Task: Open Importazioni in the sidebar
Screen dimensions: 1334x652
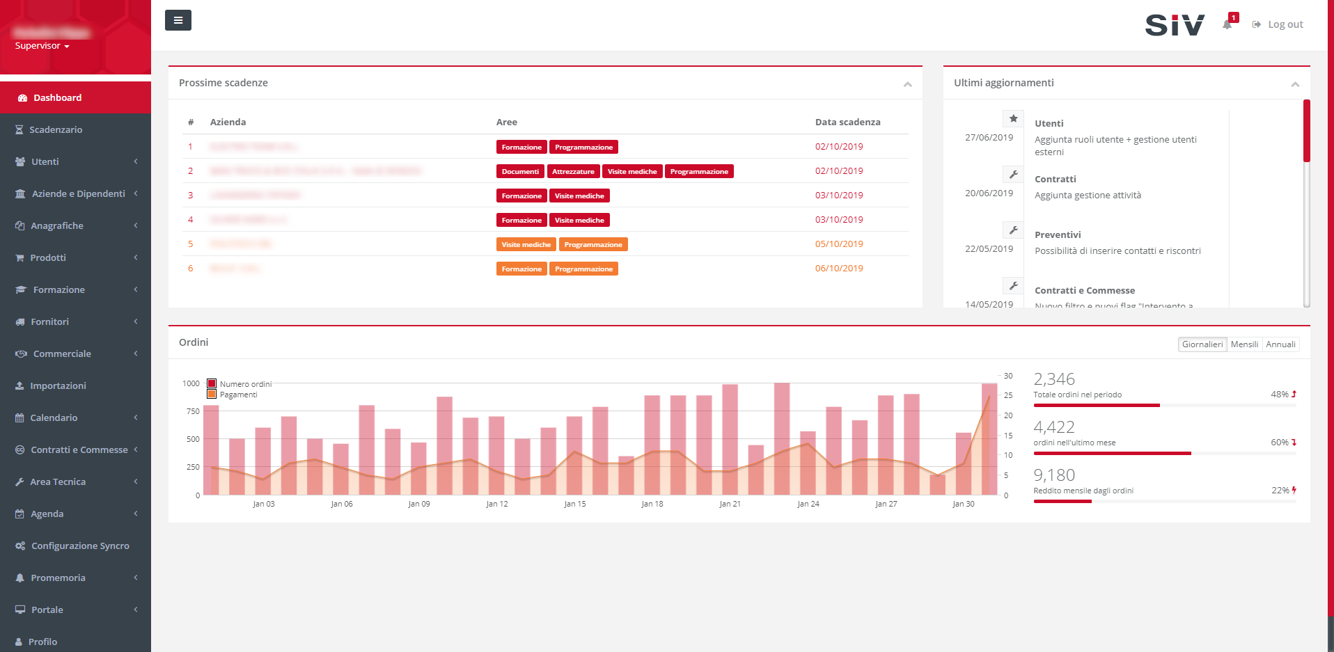Action: click(58, 386)
